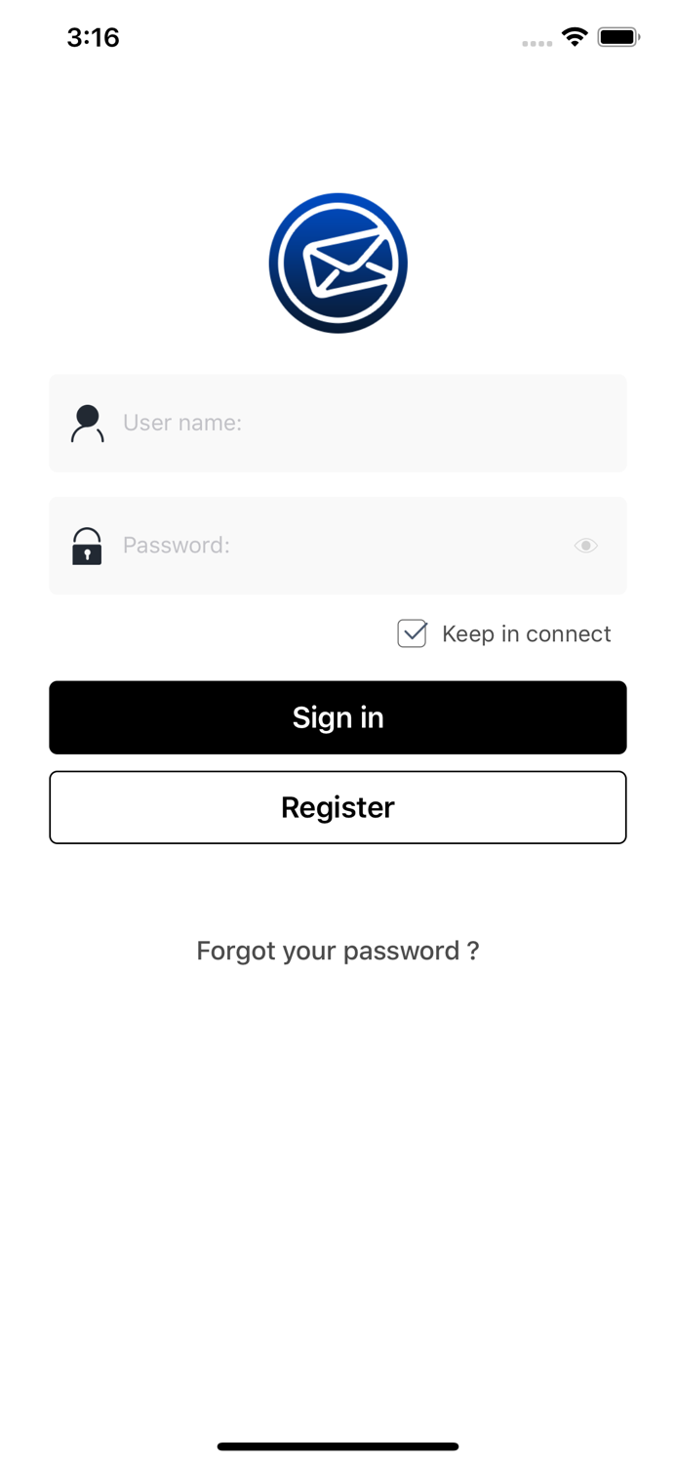Click the clock showing 3:16
This screenshot has height=1464, width=676.
(93, 37)
